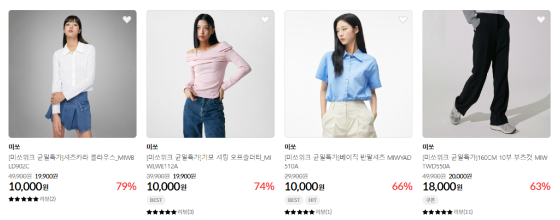
Task: Click the 쿠폰 badge under black pants
Action: pos(430,200)
